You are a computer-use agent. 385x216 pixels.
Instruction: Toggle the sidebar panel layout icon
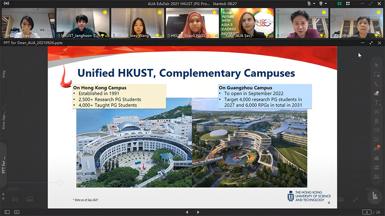pos(7,212)
